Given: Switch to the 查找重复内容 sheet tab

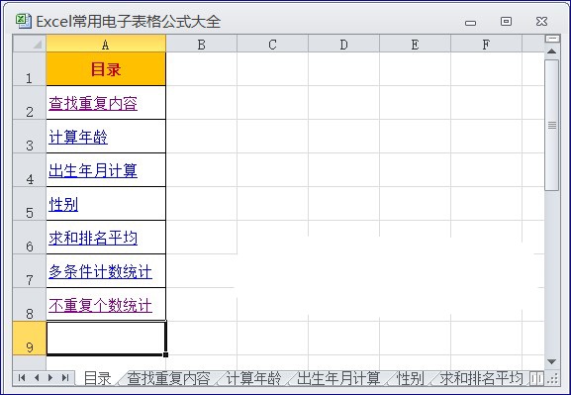Looking at the screenshot, I should 168,378.
